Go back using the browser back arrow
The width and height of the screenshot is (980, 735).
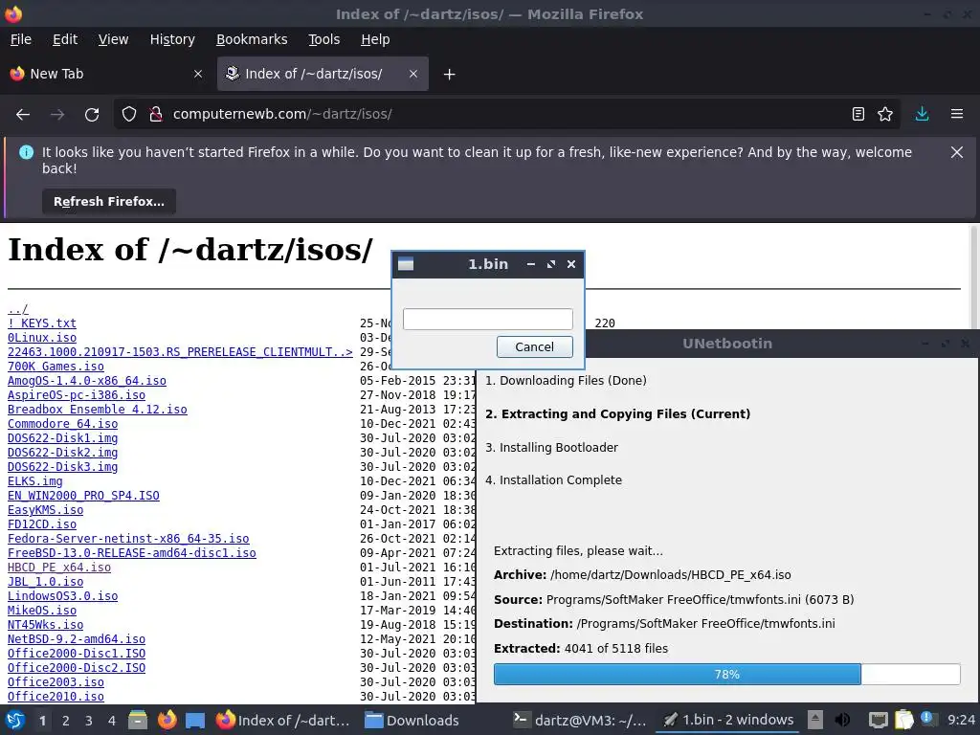(x=23, y=115)
